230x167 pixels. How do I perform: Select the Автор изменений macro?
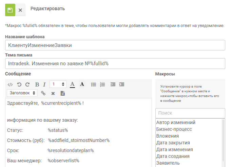point(176,122)
